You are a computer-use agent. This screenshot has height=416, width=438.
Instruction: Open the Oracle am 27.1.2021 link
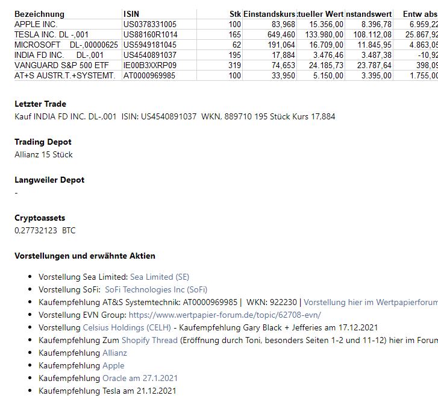(140, 378)
